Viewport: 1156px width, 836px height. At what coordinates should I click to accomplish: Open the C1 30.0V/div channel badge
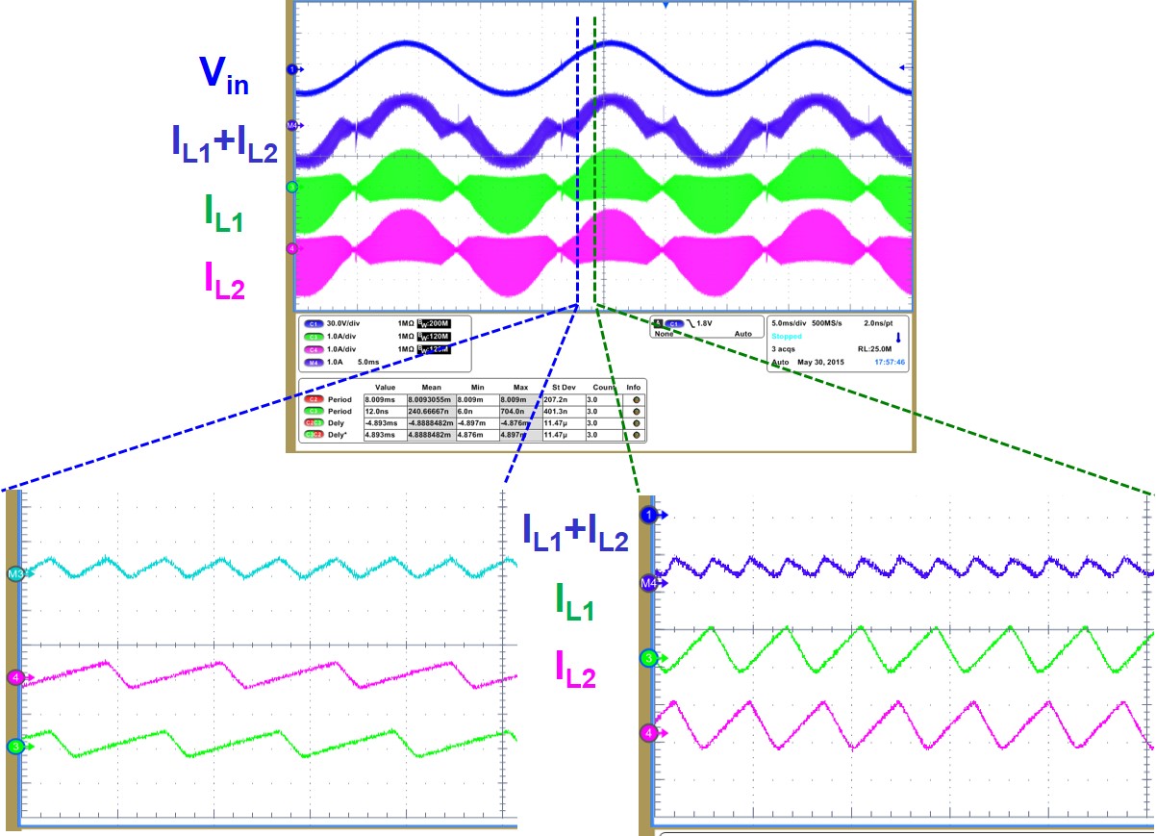(x=313, y=323)
